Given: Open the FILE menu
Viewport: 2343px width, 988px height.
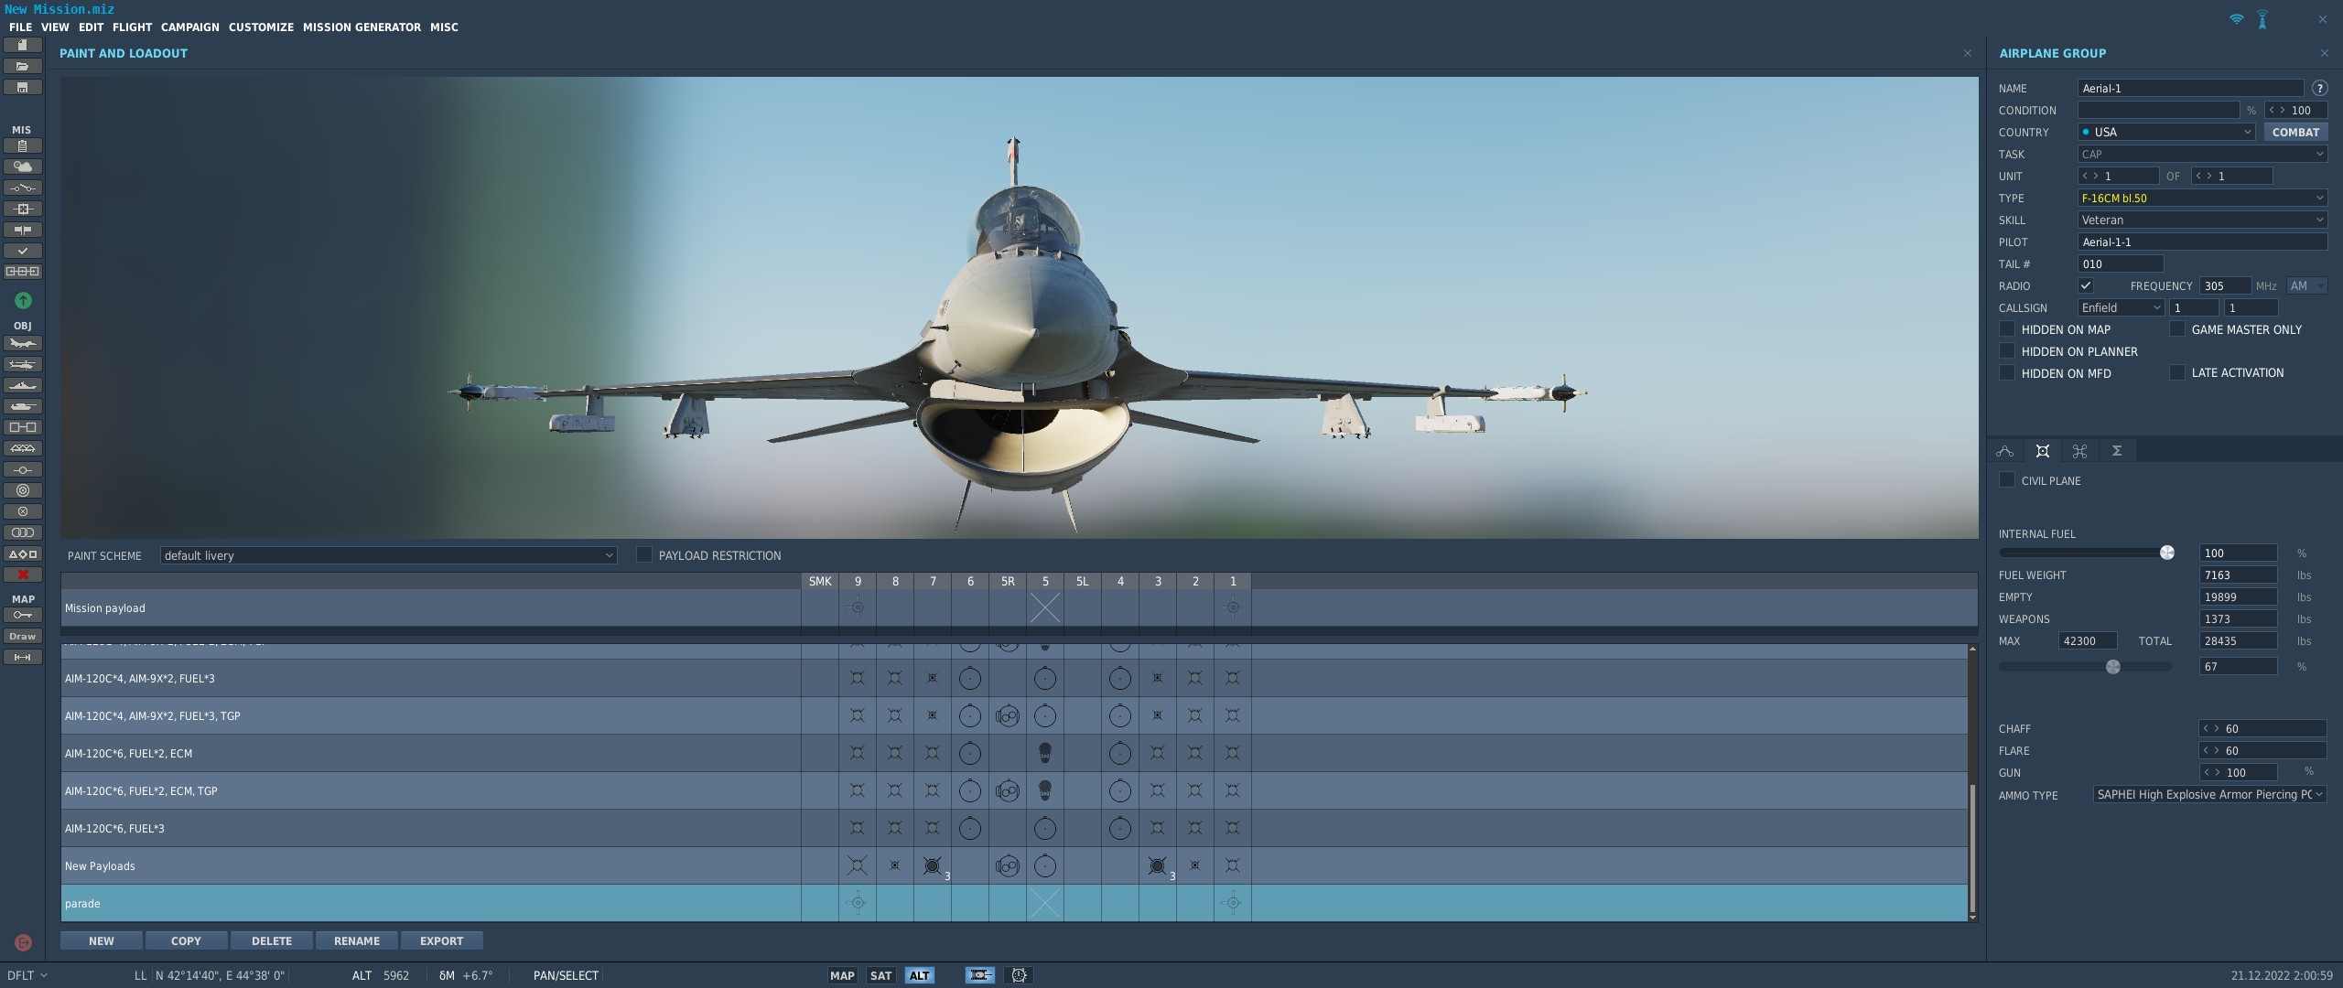Looking at the screenshot, I should point(20,27).
